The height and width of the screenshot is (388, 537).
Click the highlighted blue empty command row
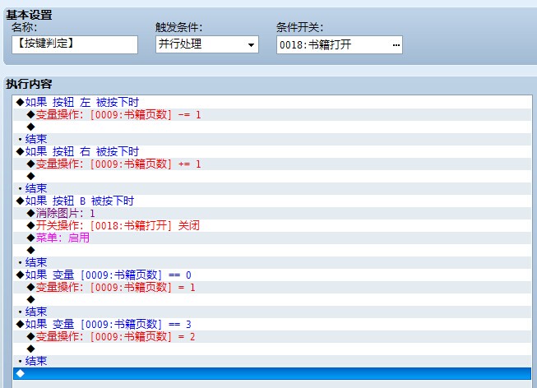click(x=272, y=374)
